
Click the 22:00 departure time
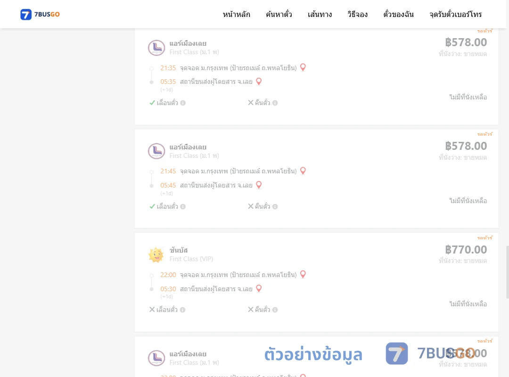tap(168, 275)
